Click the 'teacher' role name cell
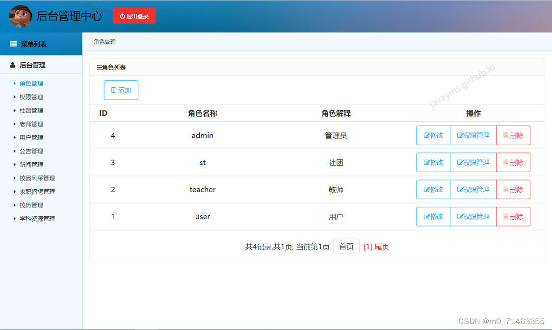Image resolution: width=552 pixels, height=330 pixels. pos(203,190)
